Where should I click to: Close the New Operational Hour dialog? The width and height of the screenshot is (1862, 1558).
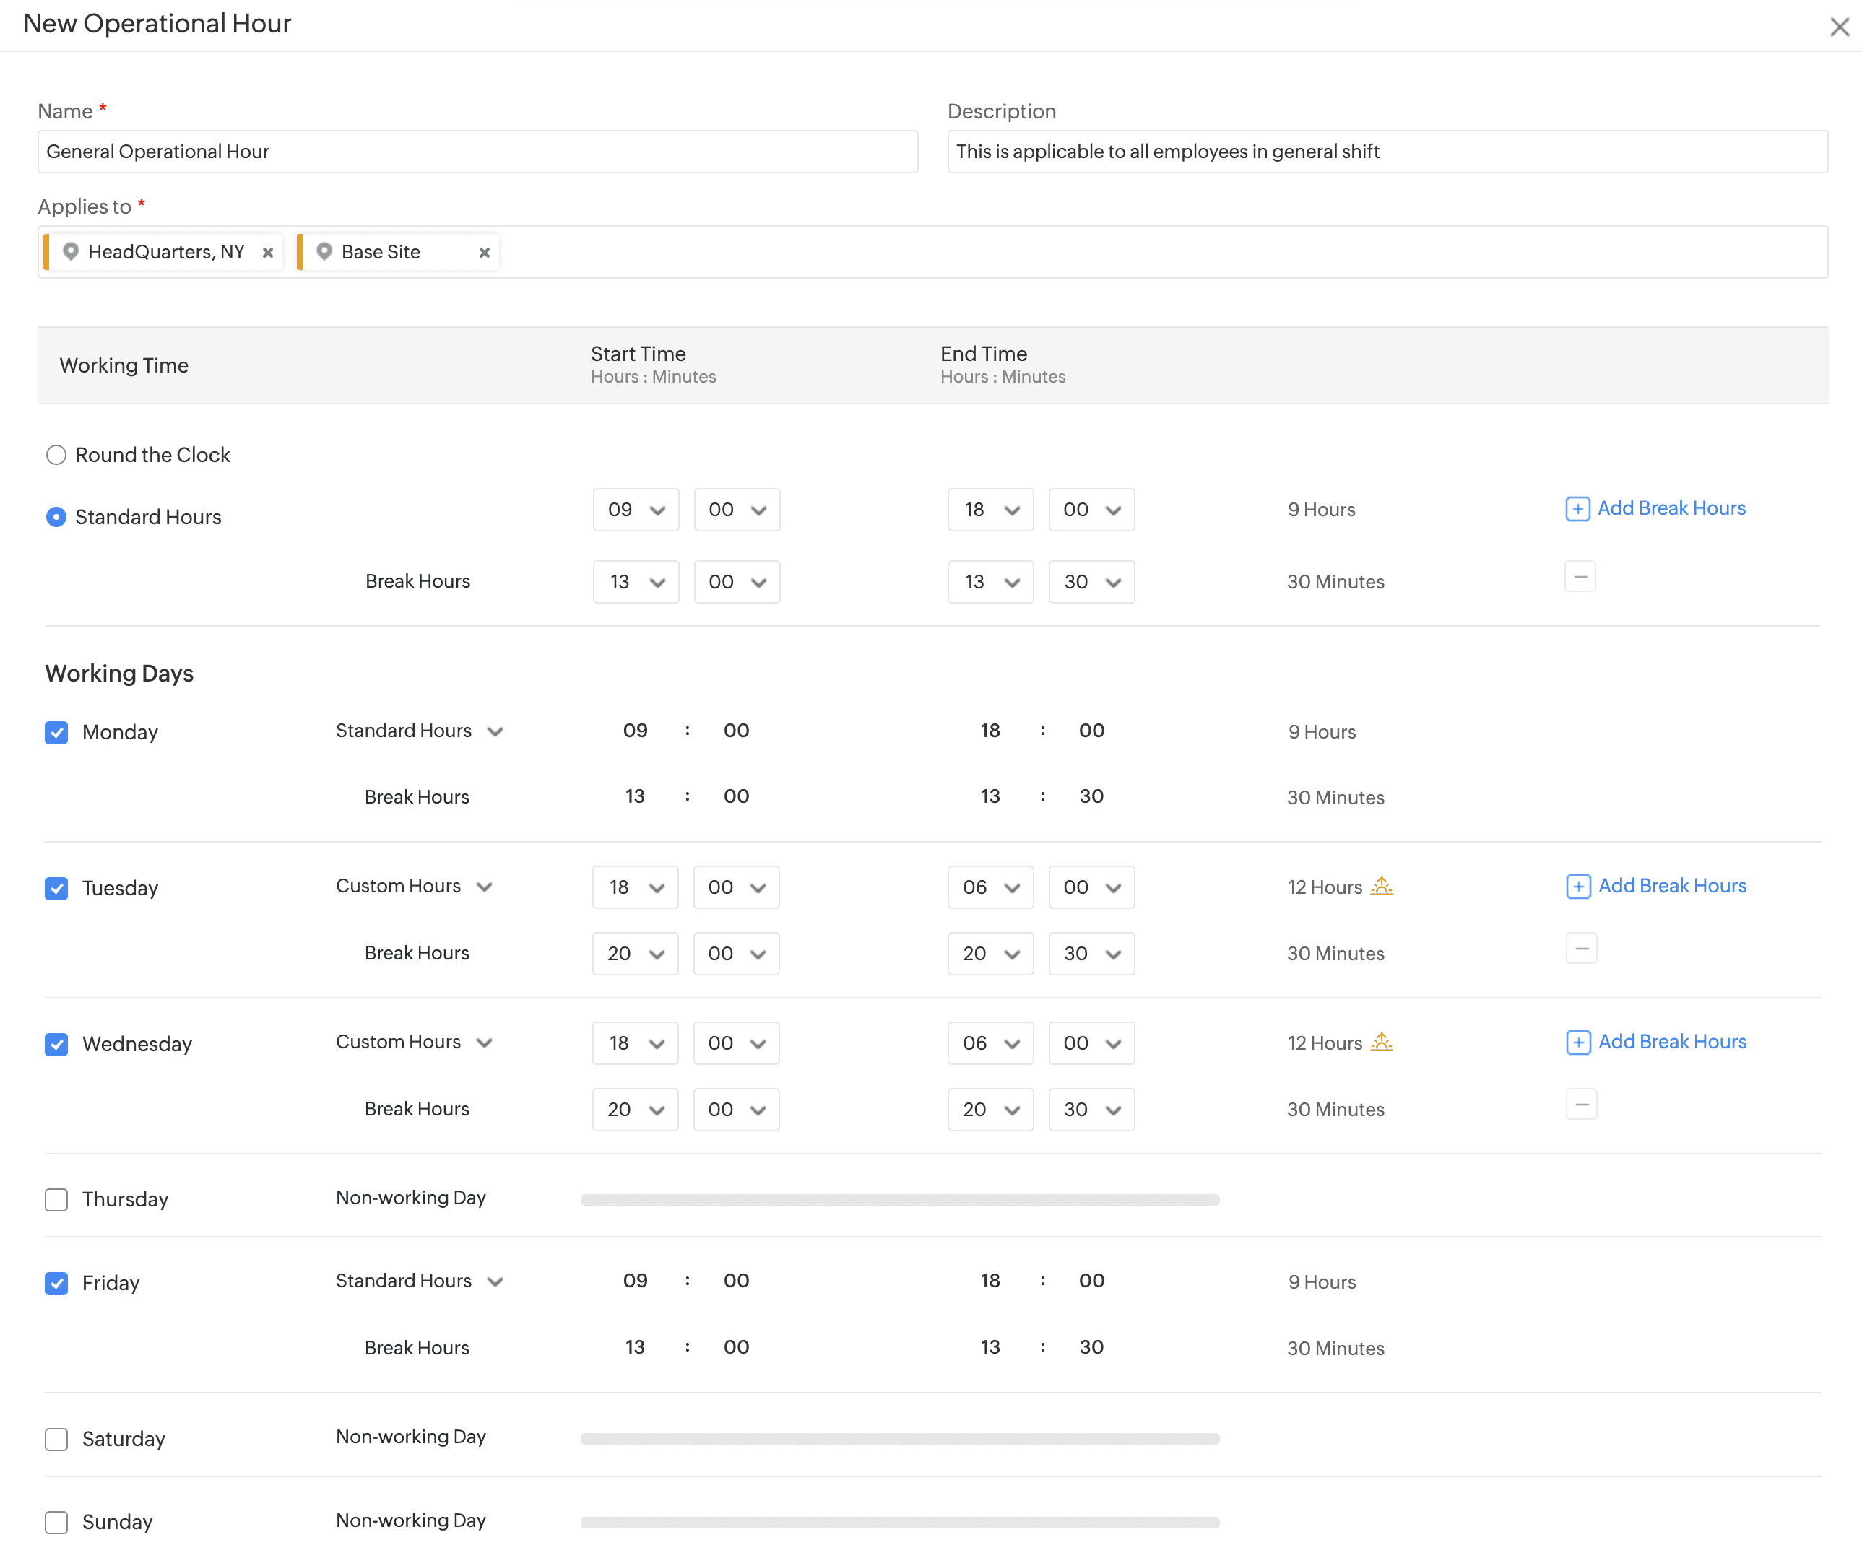1839,27
